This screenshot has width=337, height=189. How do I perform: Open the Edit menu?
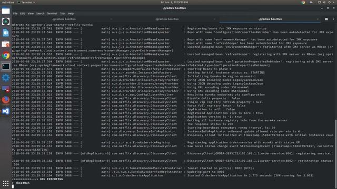(x=22, y=14)
